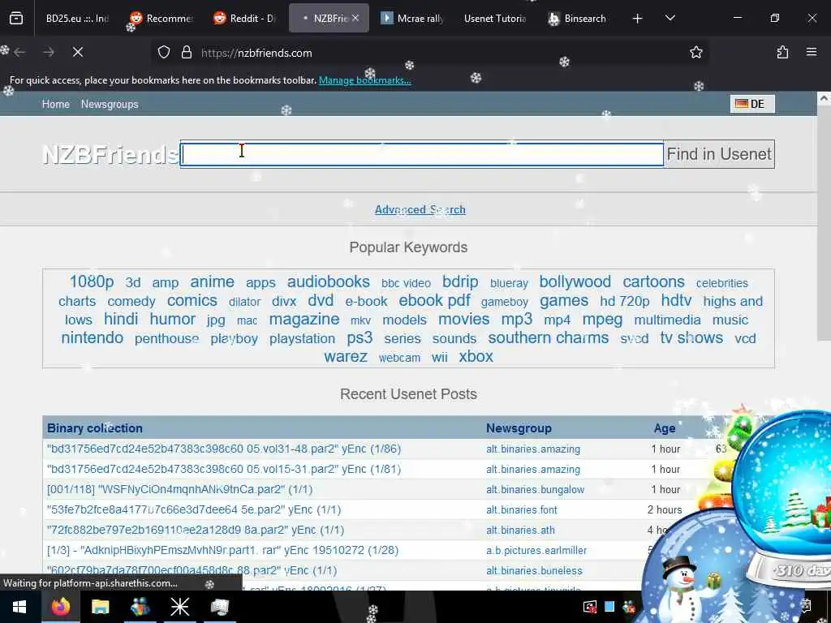Viewport: 831px width, 623px height.
Task: Close the NZBFriends tab
Action: pyautogui.click(x=355, y=18)
